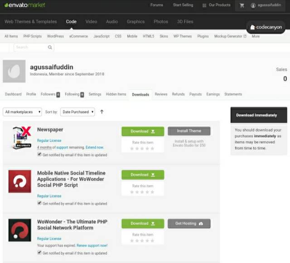
Task: Open the Hidden Items tab
Action: pyautogui.click(x=116, y=94)
